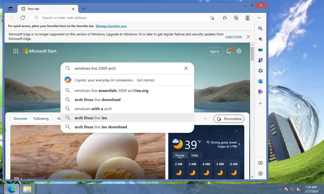
Task: Add this page to favorites star icon
Action: point(212,18)
